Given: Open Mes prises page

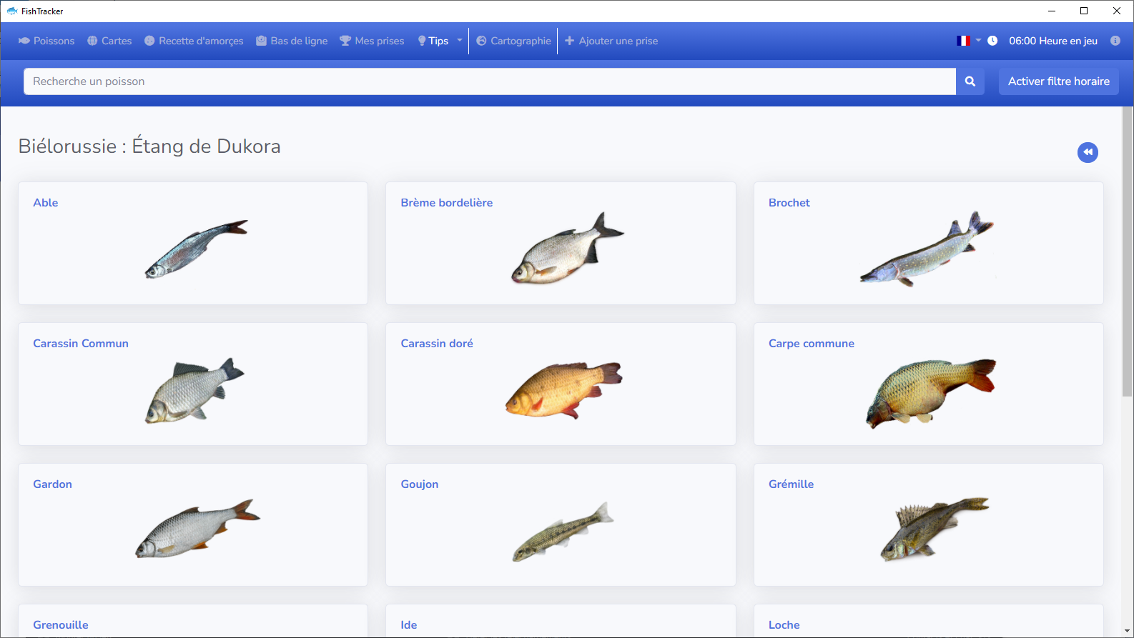Looking at the screenshot, I should point(372,41).
